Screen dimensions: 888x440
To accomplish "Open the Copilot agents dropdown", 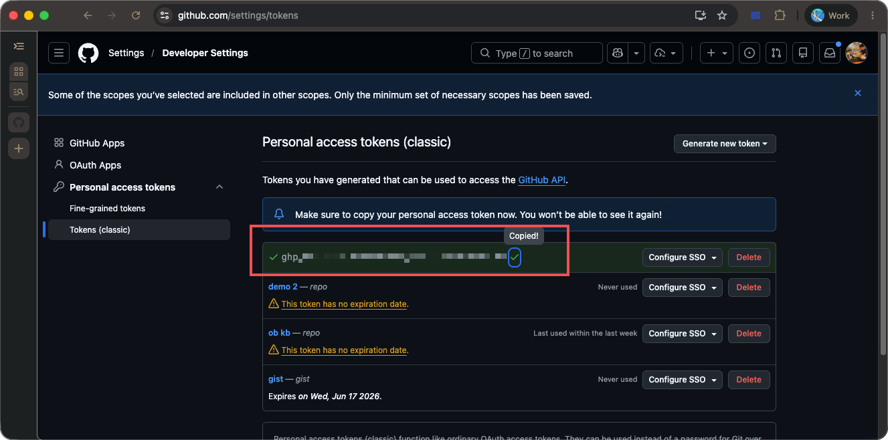I will click(x=666, y=53).
